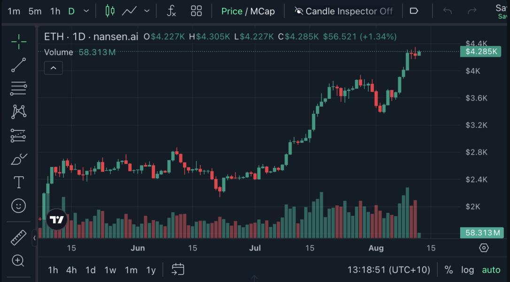Switch to the 5m timeframe
Image resolution: width=510 pixels, height=282 pixels.
pos(35,11)
